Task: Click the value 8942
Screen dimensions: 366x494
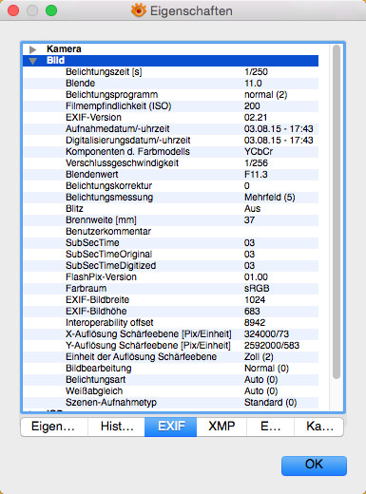Action: [255, 323]
